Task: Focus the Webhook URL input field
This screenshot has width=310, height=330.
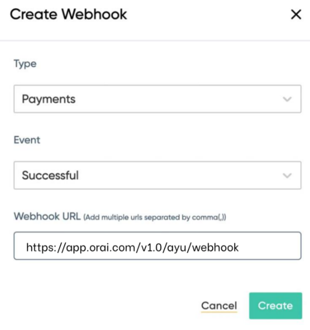Action: (157, 246)
